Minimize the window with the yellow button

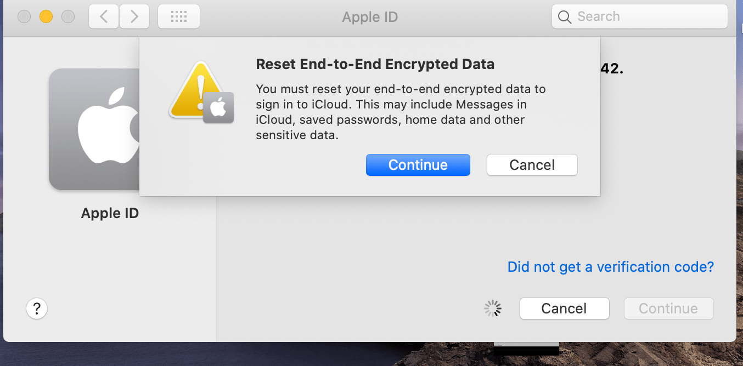coord(46,17)
